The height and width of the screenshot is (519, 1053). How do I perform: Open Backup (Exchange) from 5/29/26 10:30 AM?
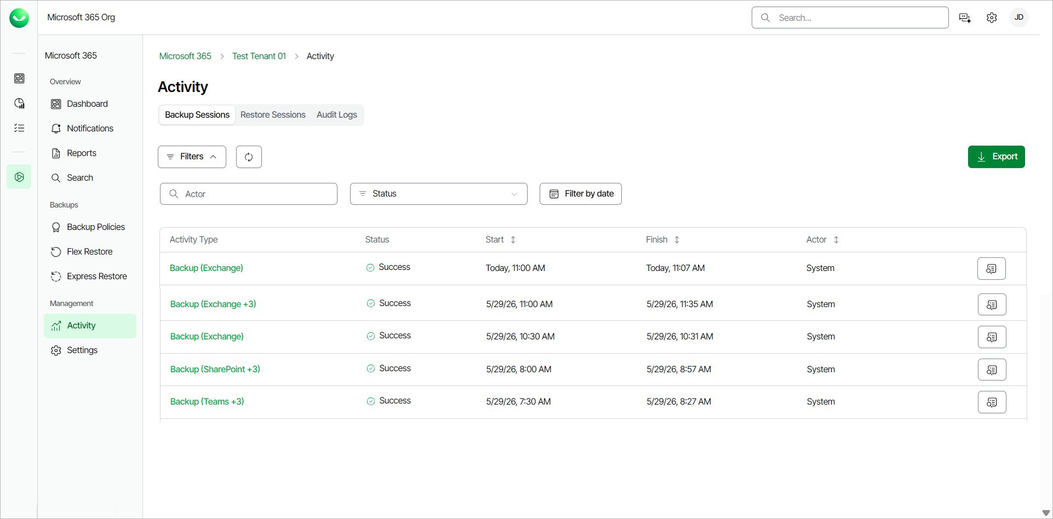[207, 337]
